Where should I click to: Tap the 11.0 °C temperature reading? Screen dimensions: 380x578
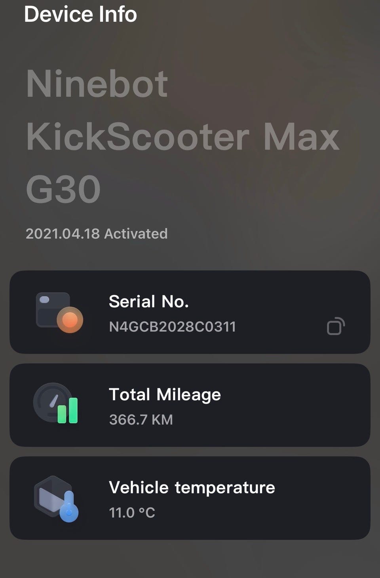[x=132, y=513]
